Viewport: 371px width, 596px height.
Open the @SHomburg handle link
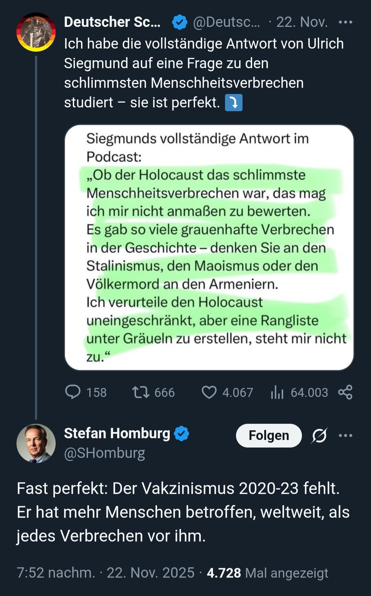pyautogui.click(x=104, y=453)
